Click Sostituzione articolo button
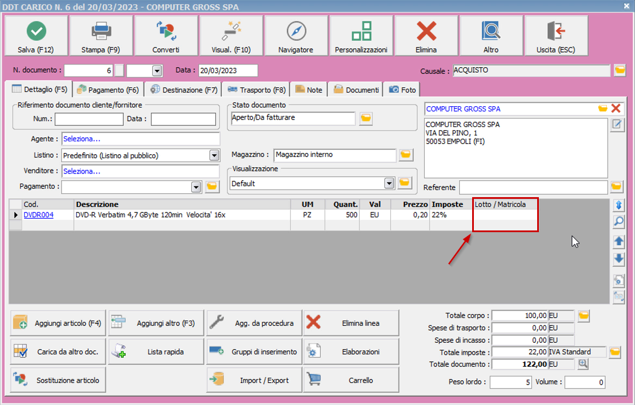 pyautogui.click(x=58, y=380)
